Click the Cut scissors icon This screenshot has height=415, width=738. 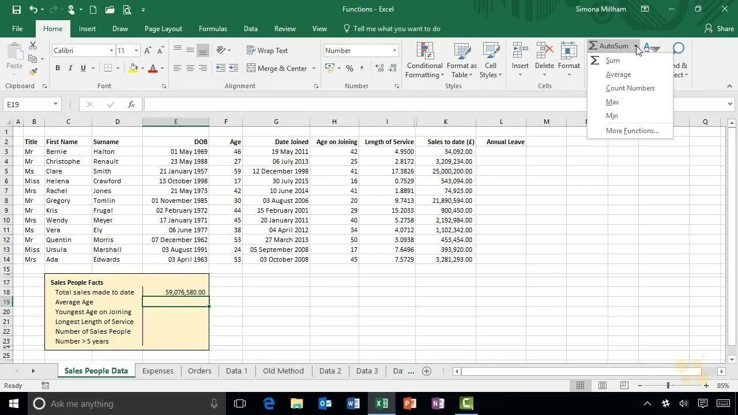pos(33,46)
